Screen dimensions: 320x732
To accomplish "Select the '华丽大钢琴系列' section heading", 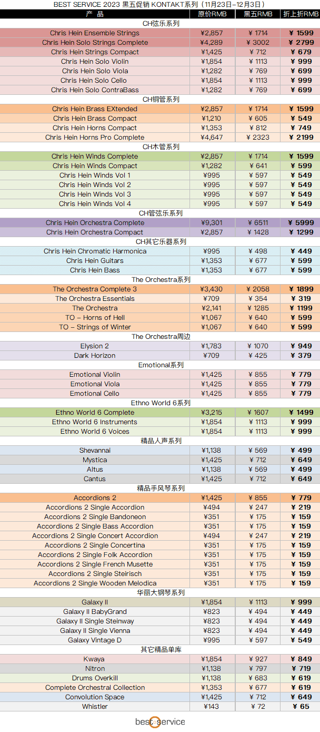I will [x=161, y=593].
